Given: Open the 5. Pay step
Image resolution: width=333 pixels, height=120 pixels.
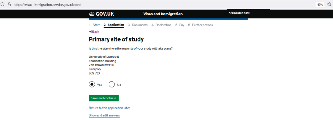Looking at the screenshot, I should [180, 25].
